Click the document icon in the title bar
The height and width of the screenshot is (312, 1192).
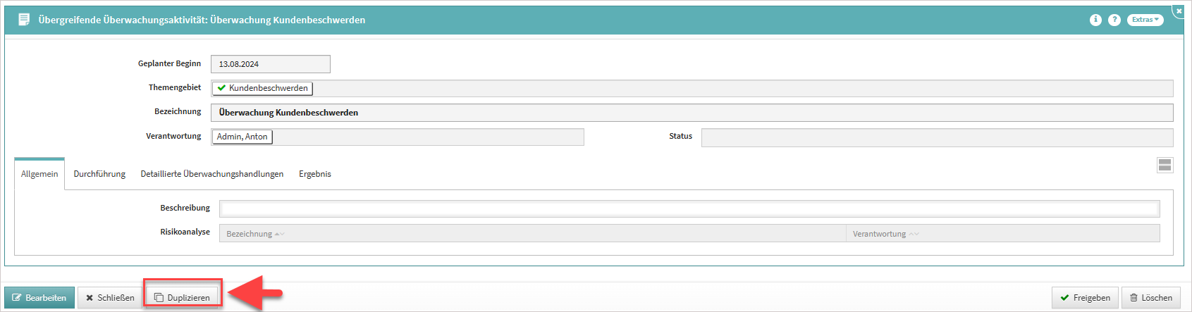(24, 20)
